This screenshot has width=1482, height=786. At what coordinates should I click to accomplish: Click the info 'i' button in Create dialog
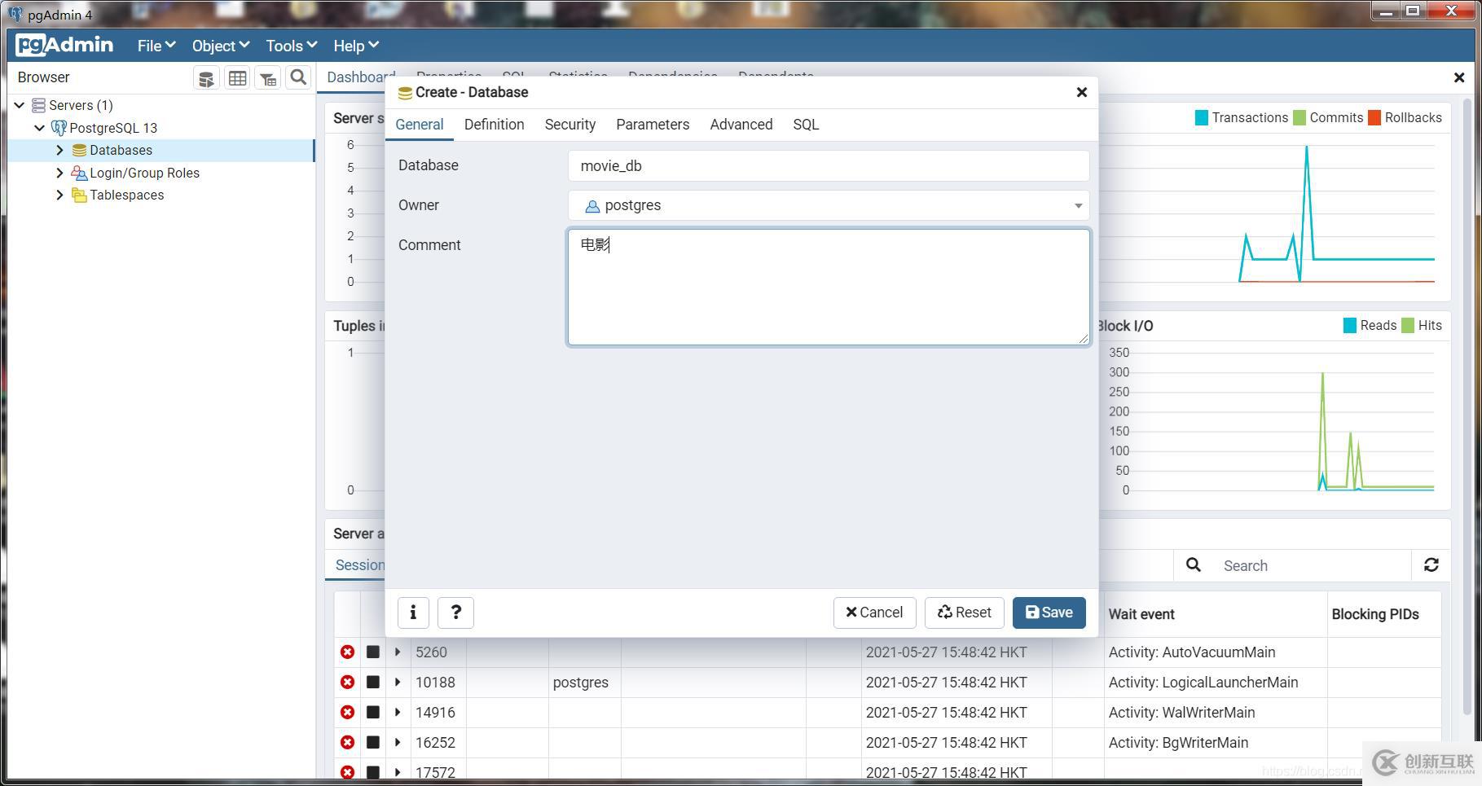(413, 613)
